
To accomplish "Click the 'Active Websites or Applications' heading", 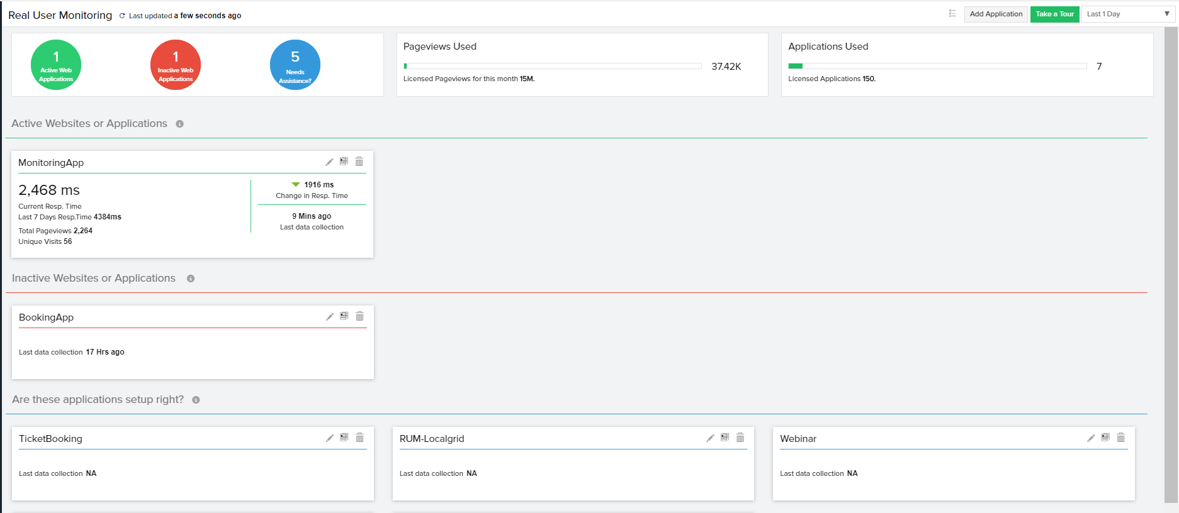I will 89,124.
